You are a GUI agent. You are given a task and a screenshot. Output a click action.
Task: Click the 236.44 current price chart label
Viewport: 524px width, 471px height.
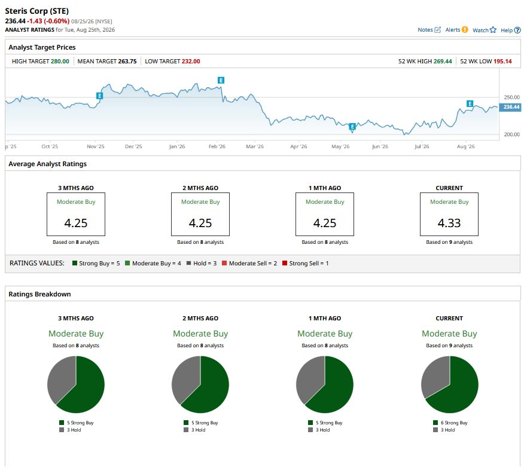pyautogui.click(x=510, y=107)
